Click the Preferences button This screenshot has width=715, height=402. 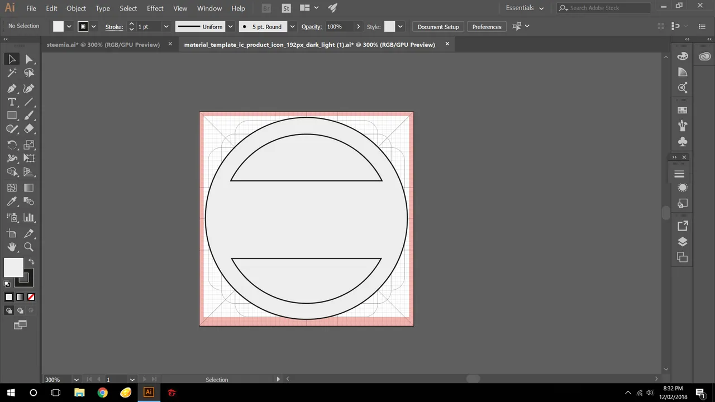[487, 27]
